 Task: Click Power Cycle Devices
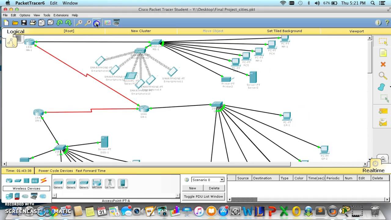coord(56,171)
